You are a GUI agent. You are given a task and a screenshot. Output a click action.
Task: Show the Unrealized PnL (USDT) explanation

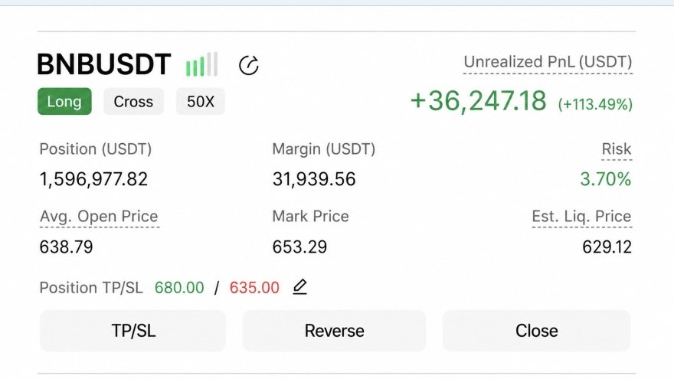(x=548, y=62)
